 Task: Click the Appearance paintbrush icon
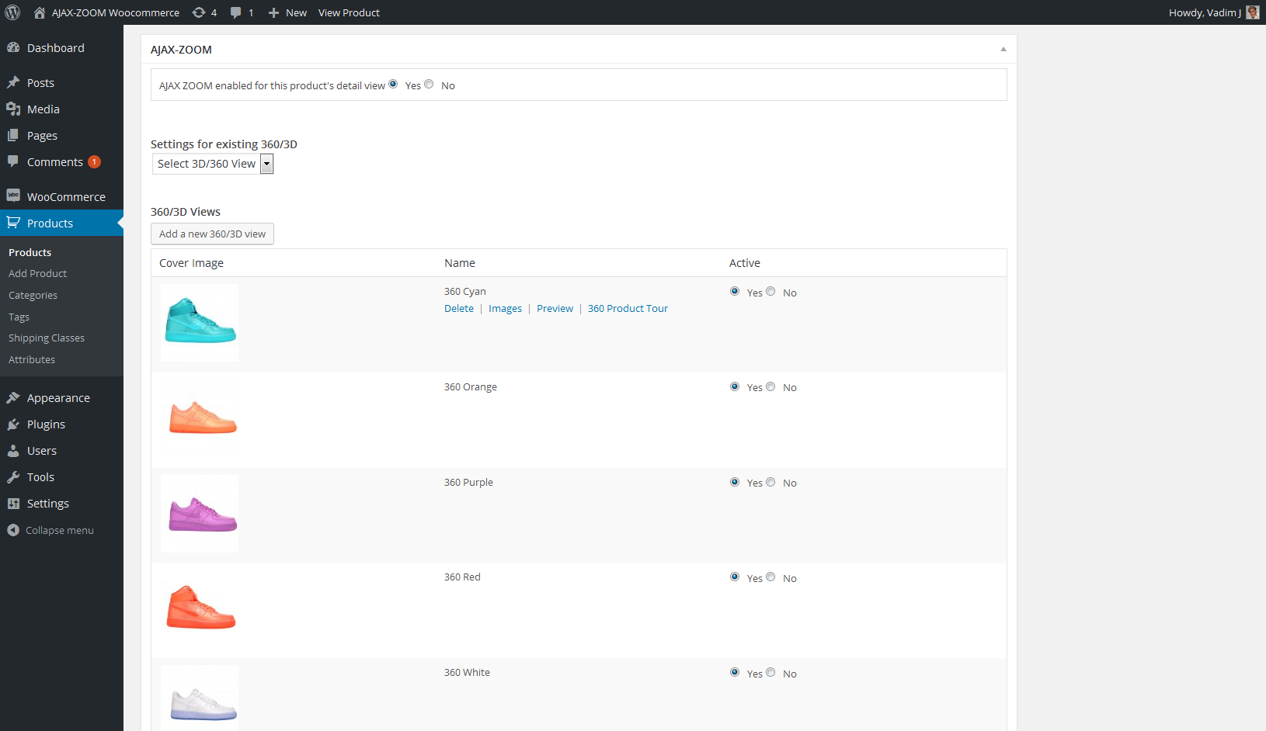click(13, 397)
